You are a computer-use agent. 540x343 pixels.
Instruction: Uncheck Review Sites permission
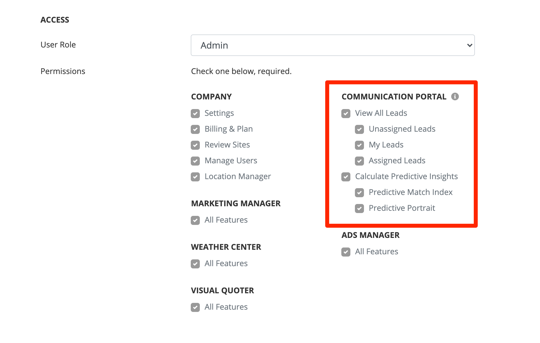[195, 145]
